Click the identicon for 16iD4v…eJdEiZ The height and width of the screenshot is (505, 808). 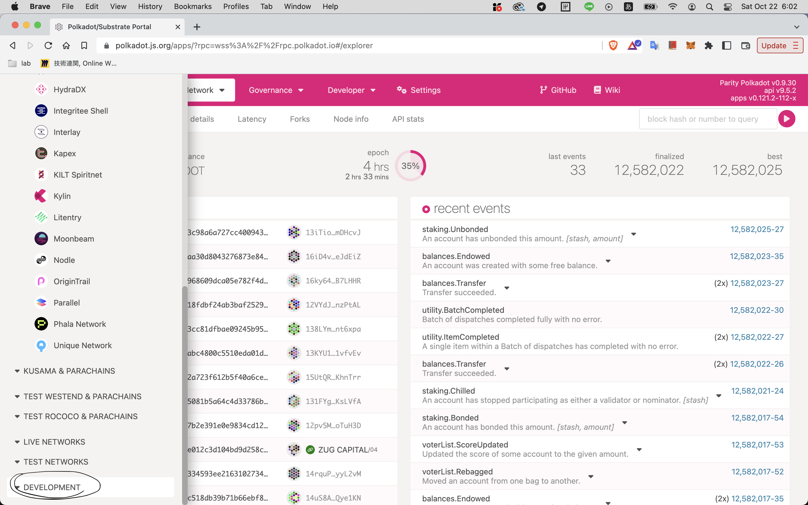(294, 256)
